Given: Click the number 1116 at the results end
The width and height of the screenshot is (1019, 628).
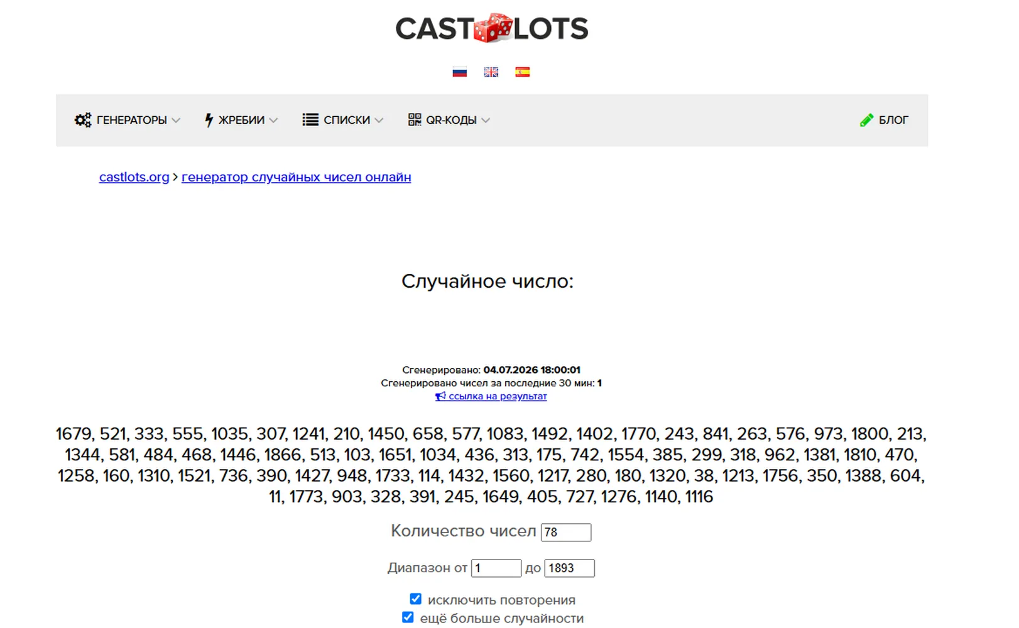Looking at the screenshot, I should click(x=699, y=497).
